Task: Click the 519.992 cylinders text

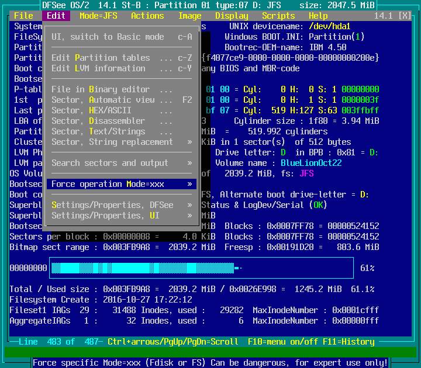Action: (x=288, y=131)
